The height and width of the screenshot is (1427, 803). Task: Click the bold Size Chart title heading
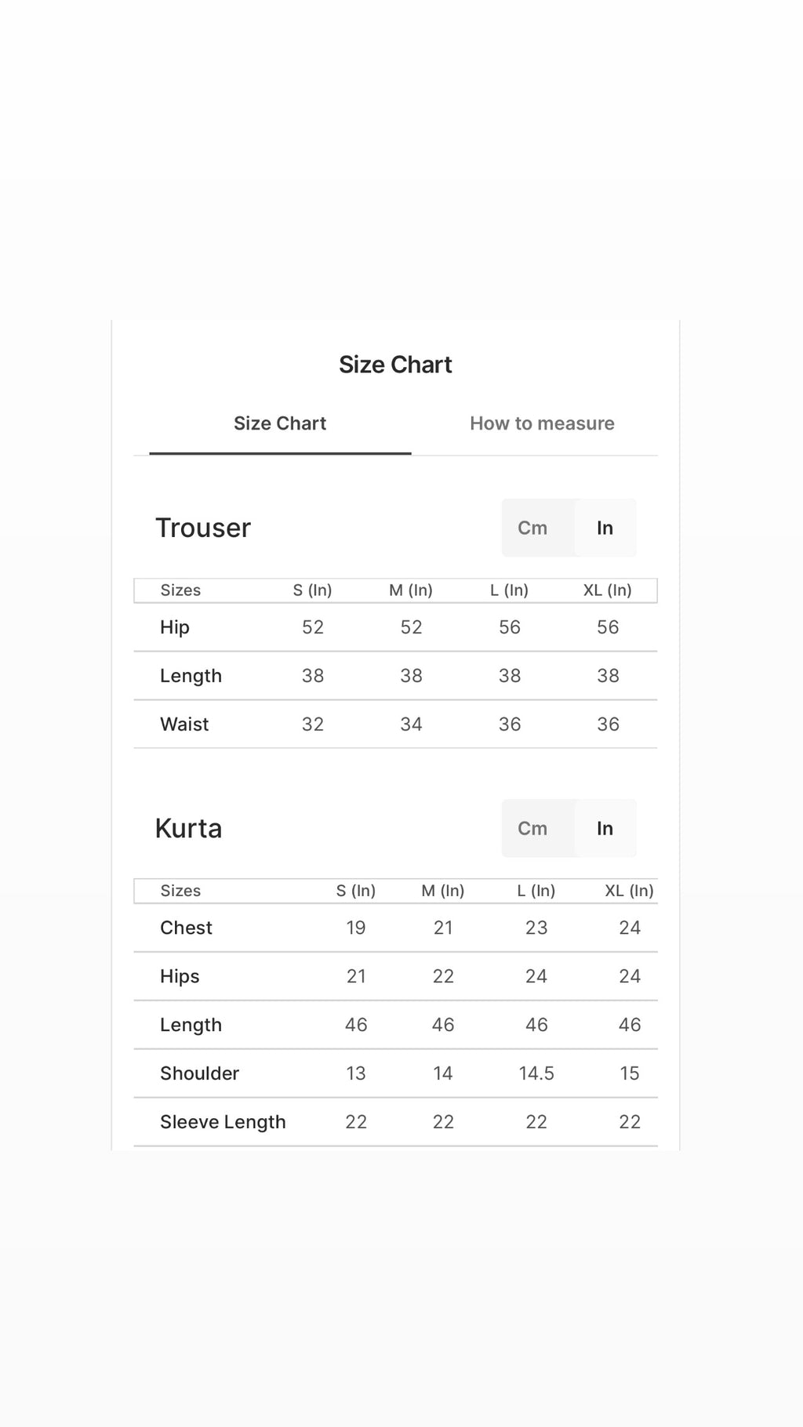pos(395,365)
